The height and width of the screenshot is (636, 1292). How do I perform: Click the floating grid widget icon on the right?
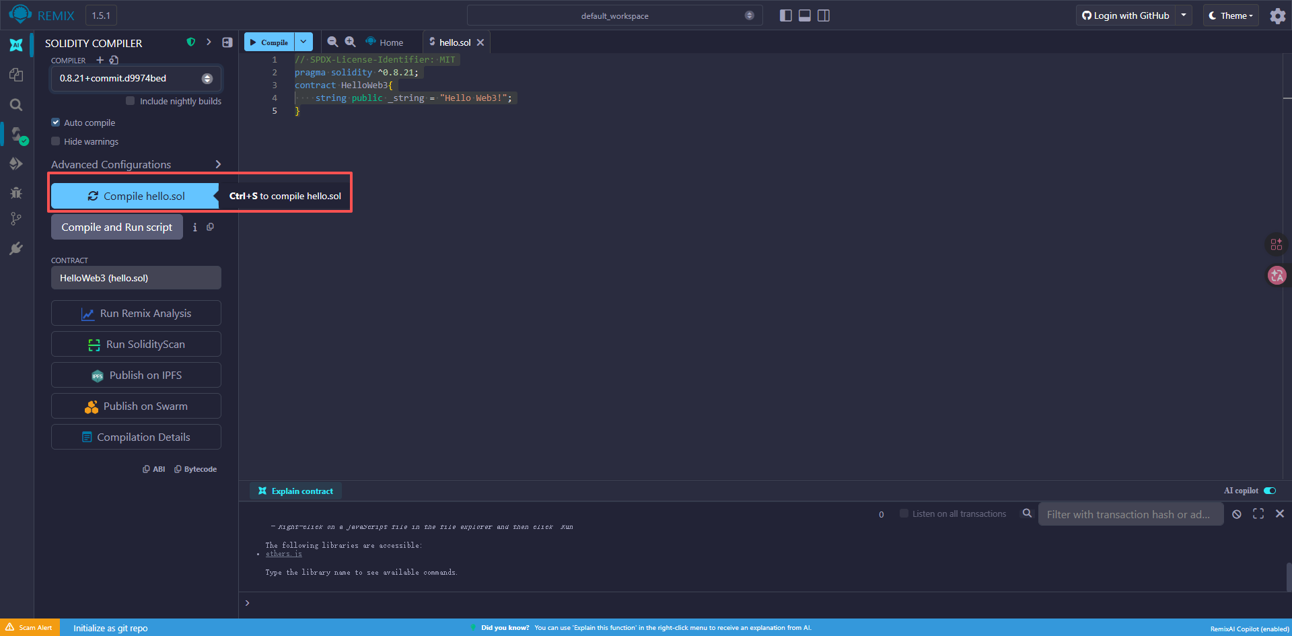pos(1277,244)
